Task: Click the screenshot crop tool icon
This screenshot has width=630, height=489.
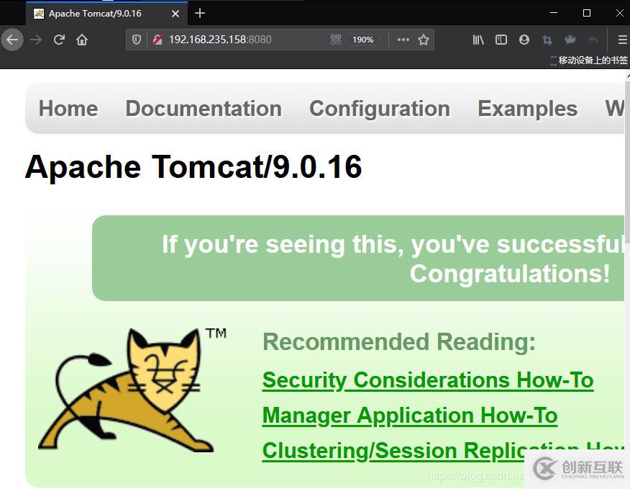Action: pos(547,40)
